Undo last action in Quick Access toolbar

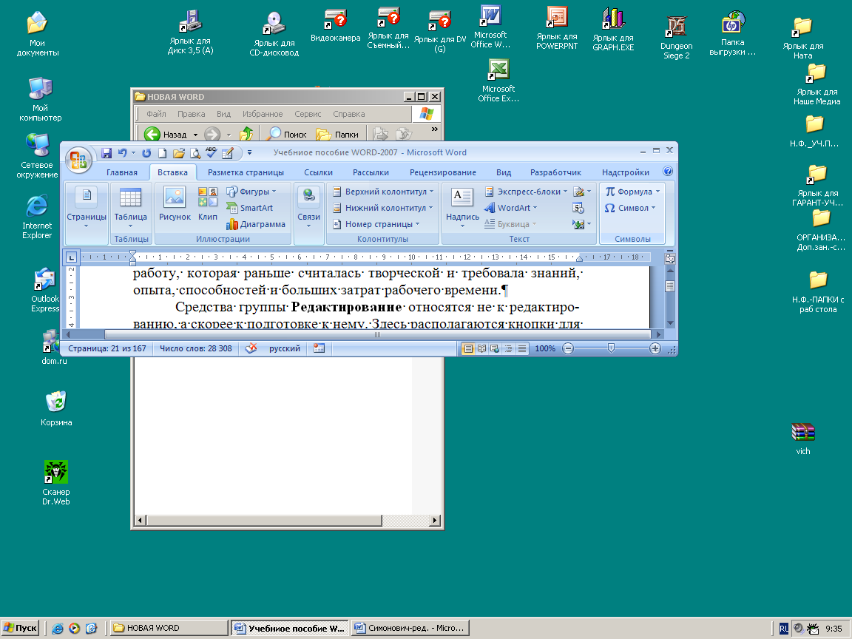tap(122, 153)
